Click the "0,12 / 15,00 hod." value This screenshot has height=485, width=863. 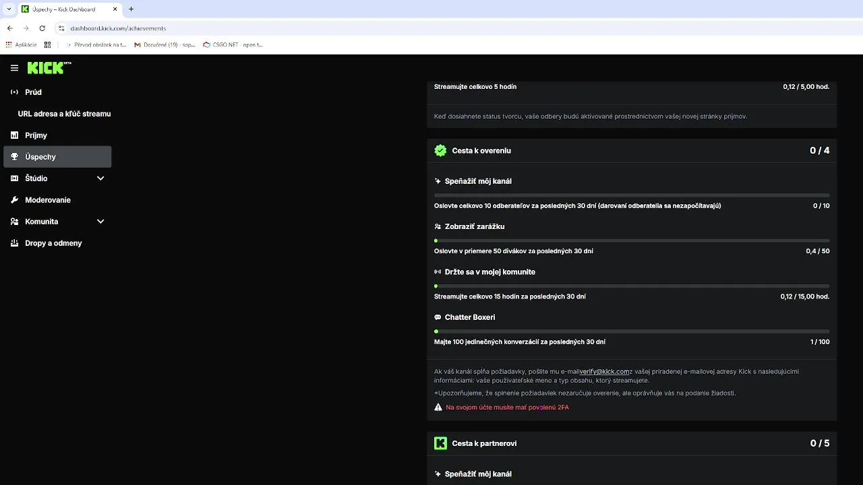pyautogui.click(x=805, y=296)
